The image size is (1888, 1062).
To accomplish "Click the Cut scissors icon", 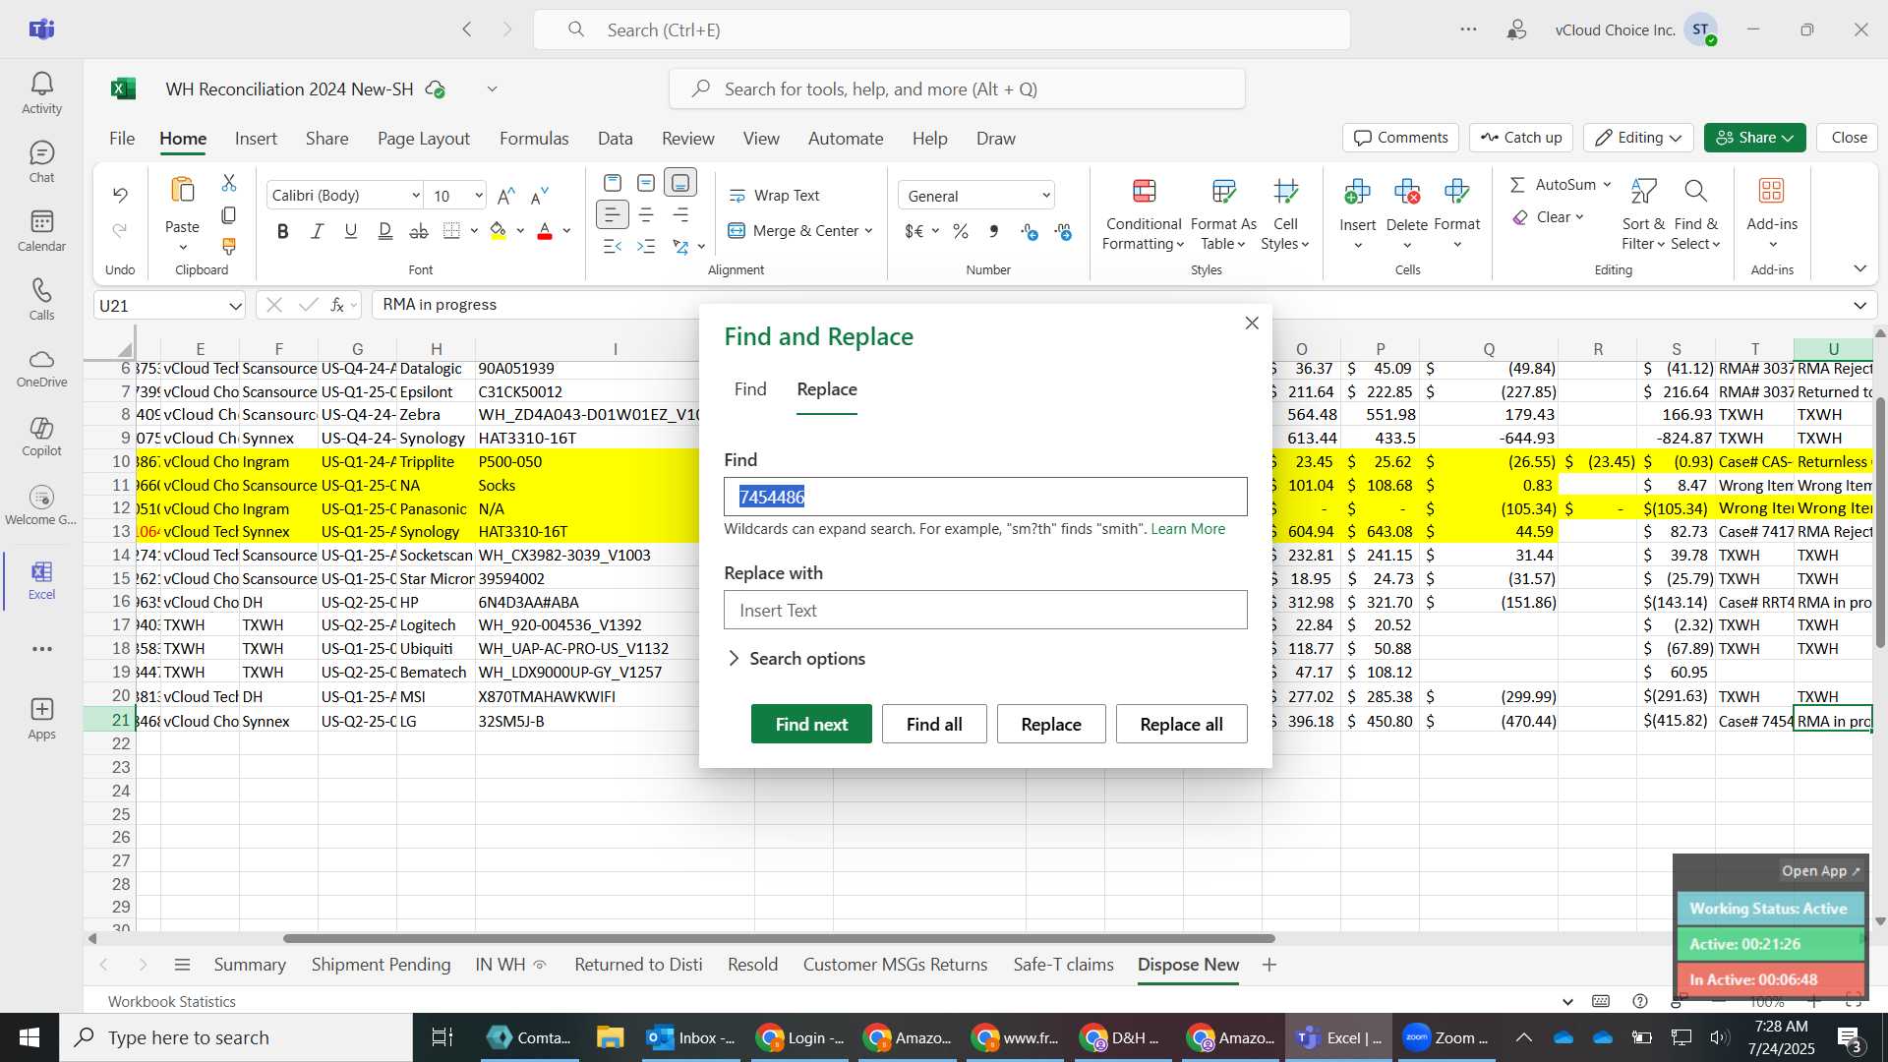I will (229, 183).
